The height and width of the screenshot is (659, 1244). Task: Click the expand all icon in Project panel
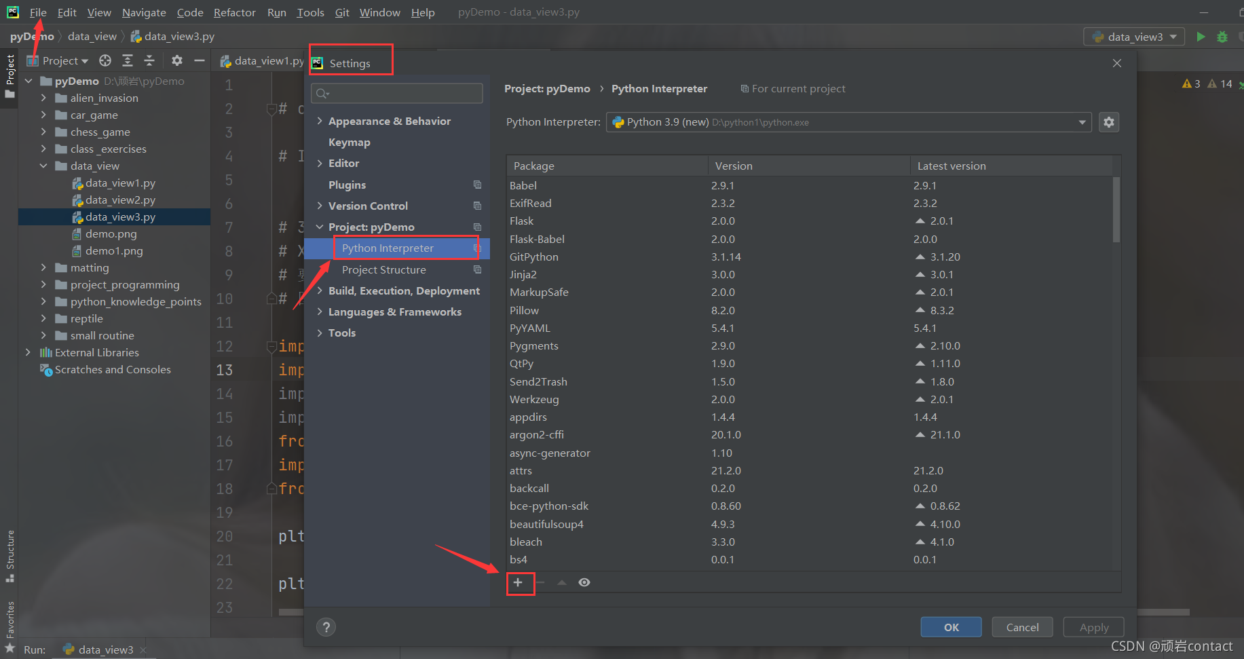(x=128, y=60)
